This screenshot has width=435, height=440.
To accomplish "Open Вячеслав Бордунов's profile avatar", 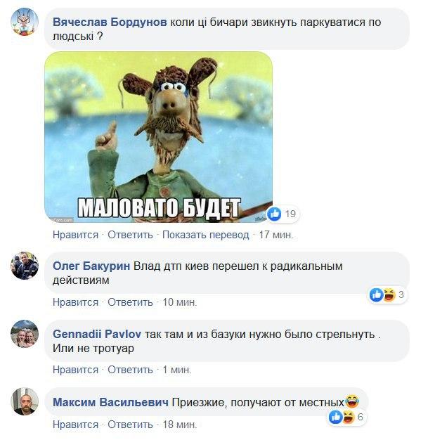I will coord(25,22).
